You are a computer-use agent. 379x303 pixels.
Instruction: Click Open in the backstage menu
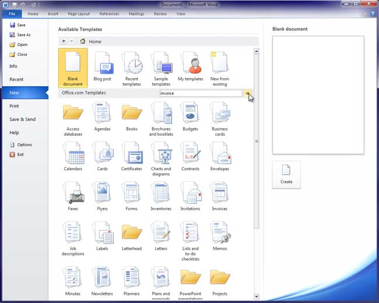pyautogui.click(x=19, y=45)
